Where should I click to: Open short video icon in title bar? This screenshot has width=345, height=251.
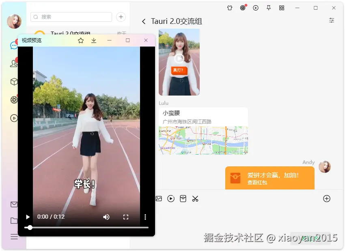pos(256,8)
